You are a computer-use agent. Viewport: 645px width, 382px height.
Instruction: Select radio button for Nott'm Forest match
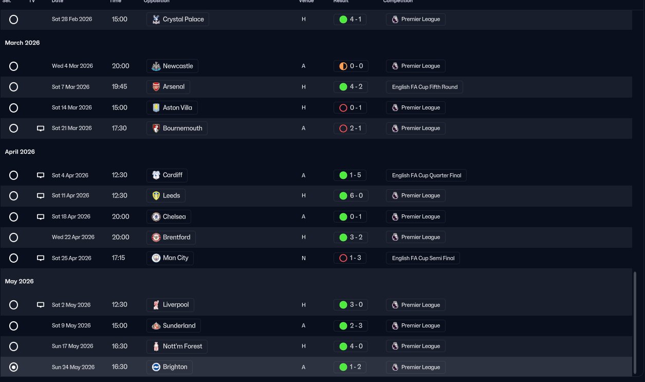tap(14, 347)
